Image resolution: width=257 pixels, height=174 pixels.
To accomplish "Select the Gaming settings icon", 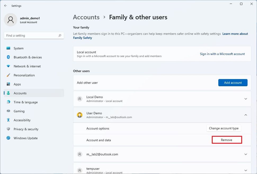I will [x=9, y=111].
